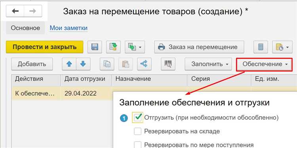The height and width of the screenshot is (148, 297).
Task: Open the create-based-on dropdown icon
Action: point(135,47)
